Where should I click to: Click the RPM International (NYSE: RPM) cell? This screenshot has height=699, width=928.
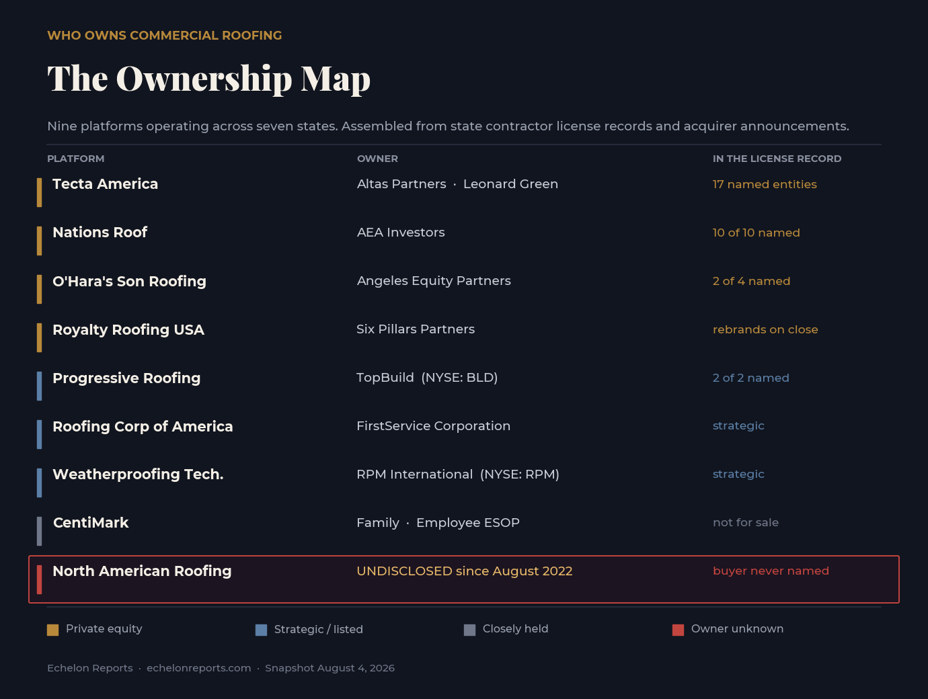tap(458, 475)
